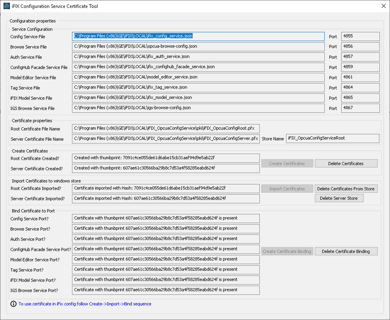Click the IGS Browse Service Port status field
Viewport: 390px width, 320px height.
(x=166, y=290)
